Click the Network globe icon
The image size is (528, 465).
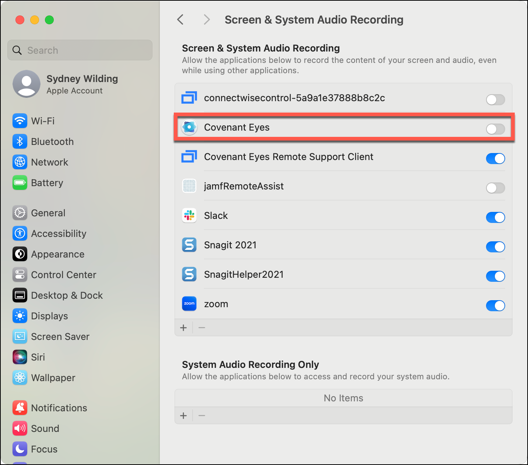tap(20, 162)
